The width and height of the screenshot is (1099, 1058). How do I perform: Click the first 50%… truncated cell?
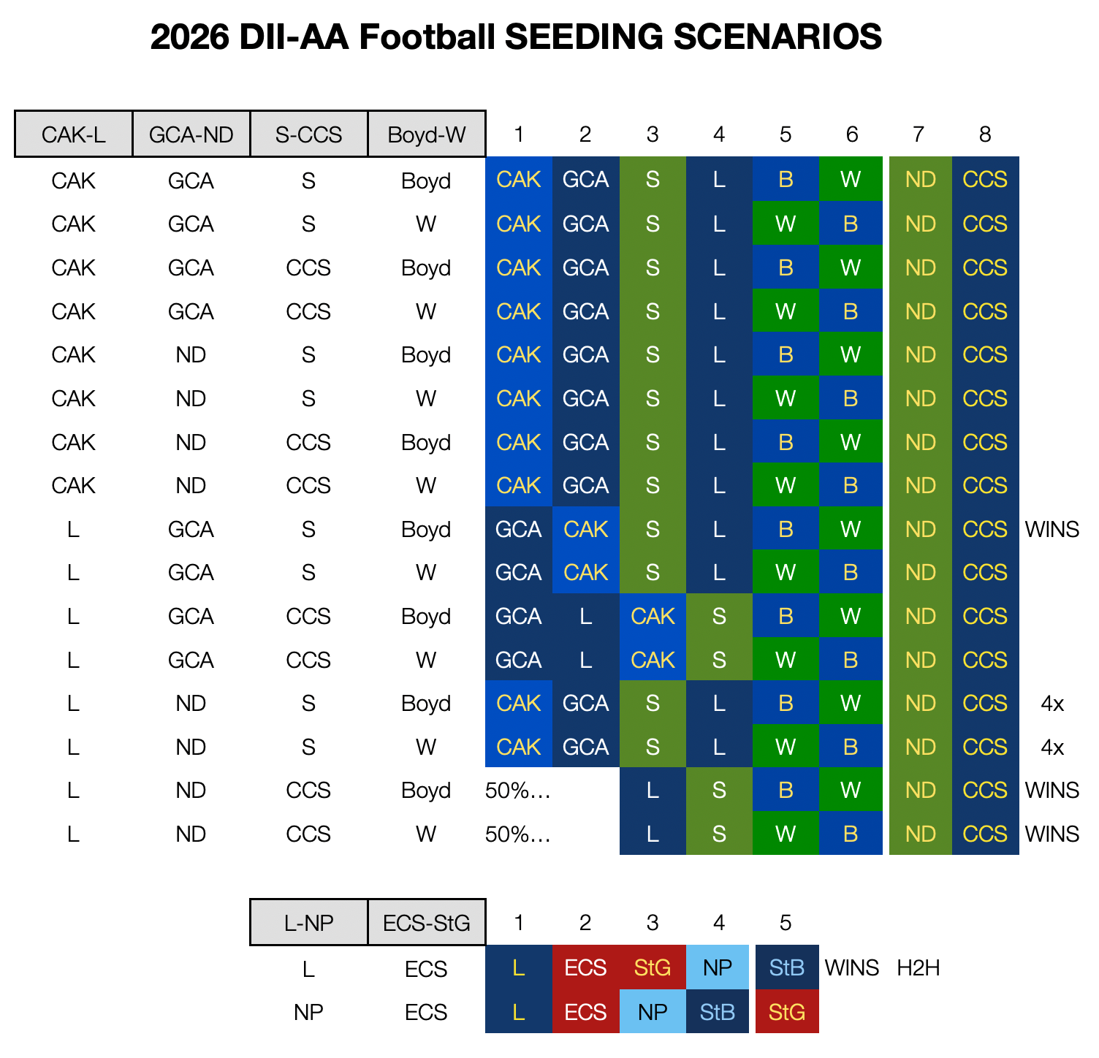(518, 790)
